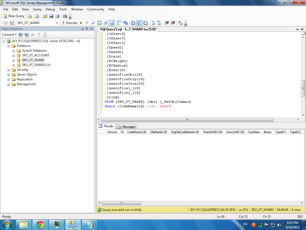Toggle Include Actual Execution Plan

pos(119,23)
